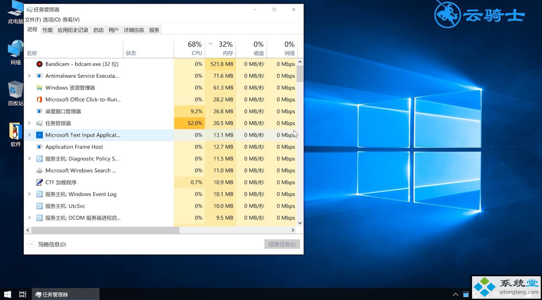Click the 桌面窗口管理器 process icon
Image resolution: width=542 pixels, height=300 pixels.
point(39,112)
